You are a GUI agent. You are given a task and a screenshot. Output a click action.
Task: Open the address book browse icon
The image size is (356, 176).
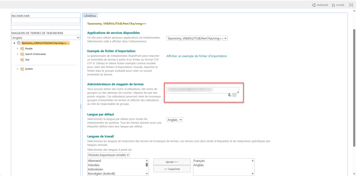point(234,95)
